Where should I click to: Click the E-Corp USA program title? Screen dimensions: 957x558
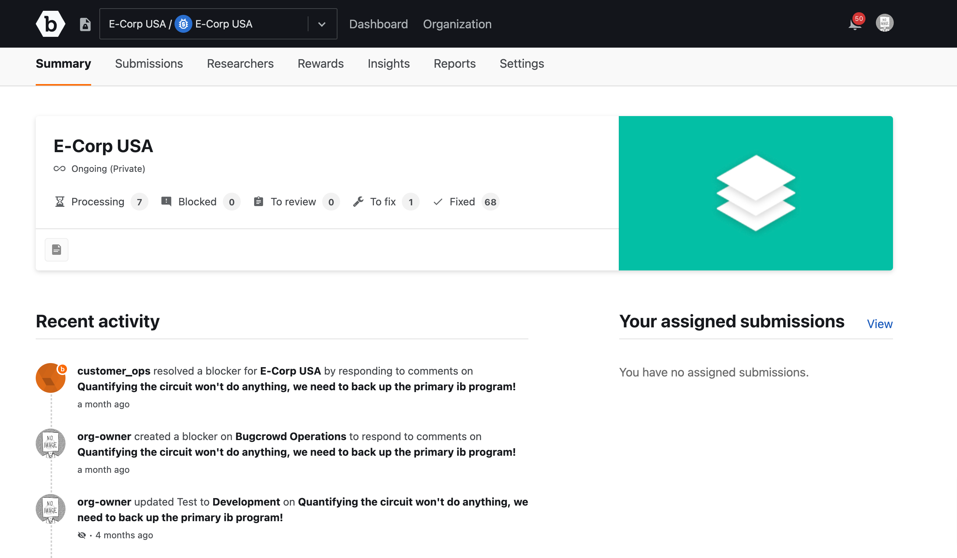(103, 146)
